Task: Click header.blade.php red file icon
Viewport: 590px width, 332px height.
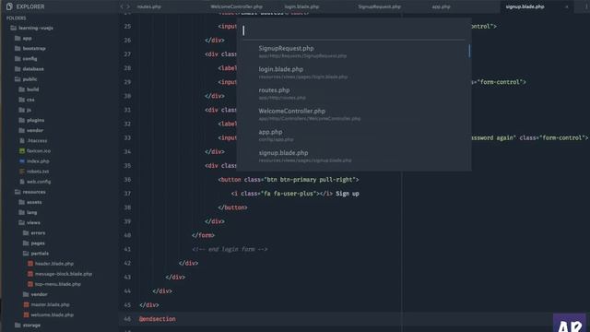Action: [30, 264]
